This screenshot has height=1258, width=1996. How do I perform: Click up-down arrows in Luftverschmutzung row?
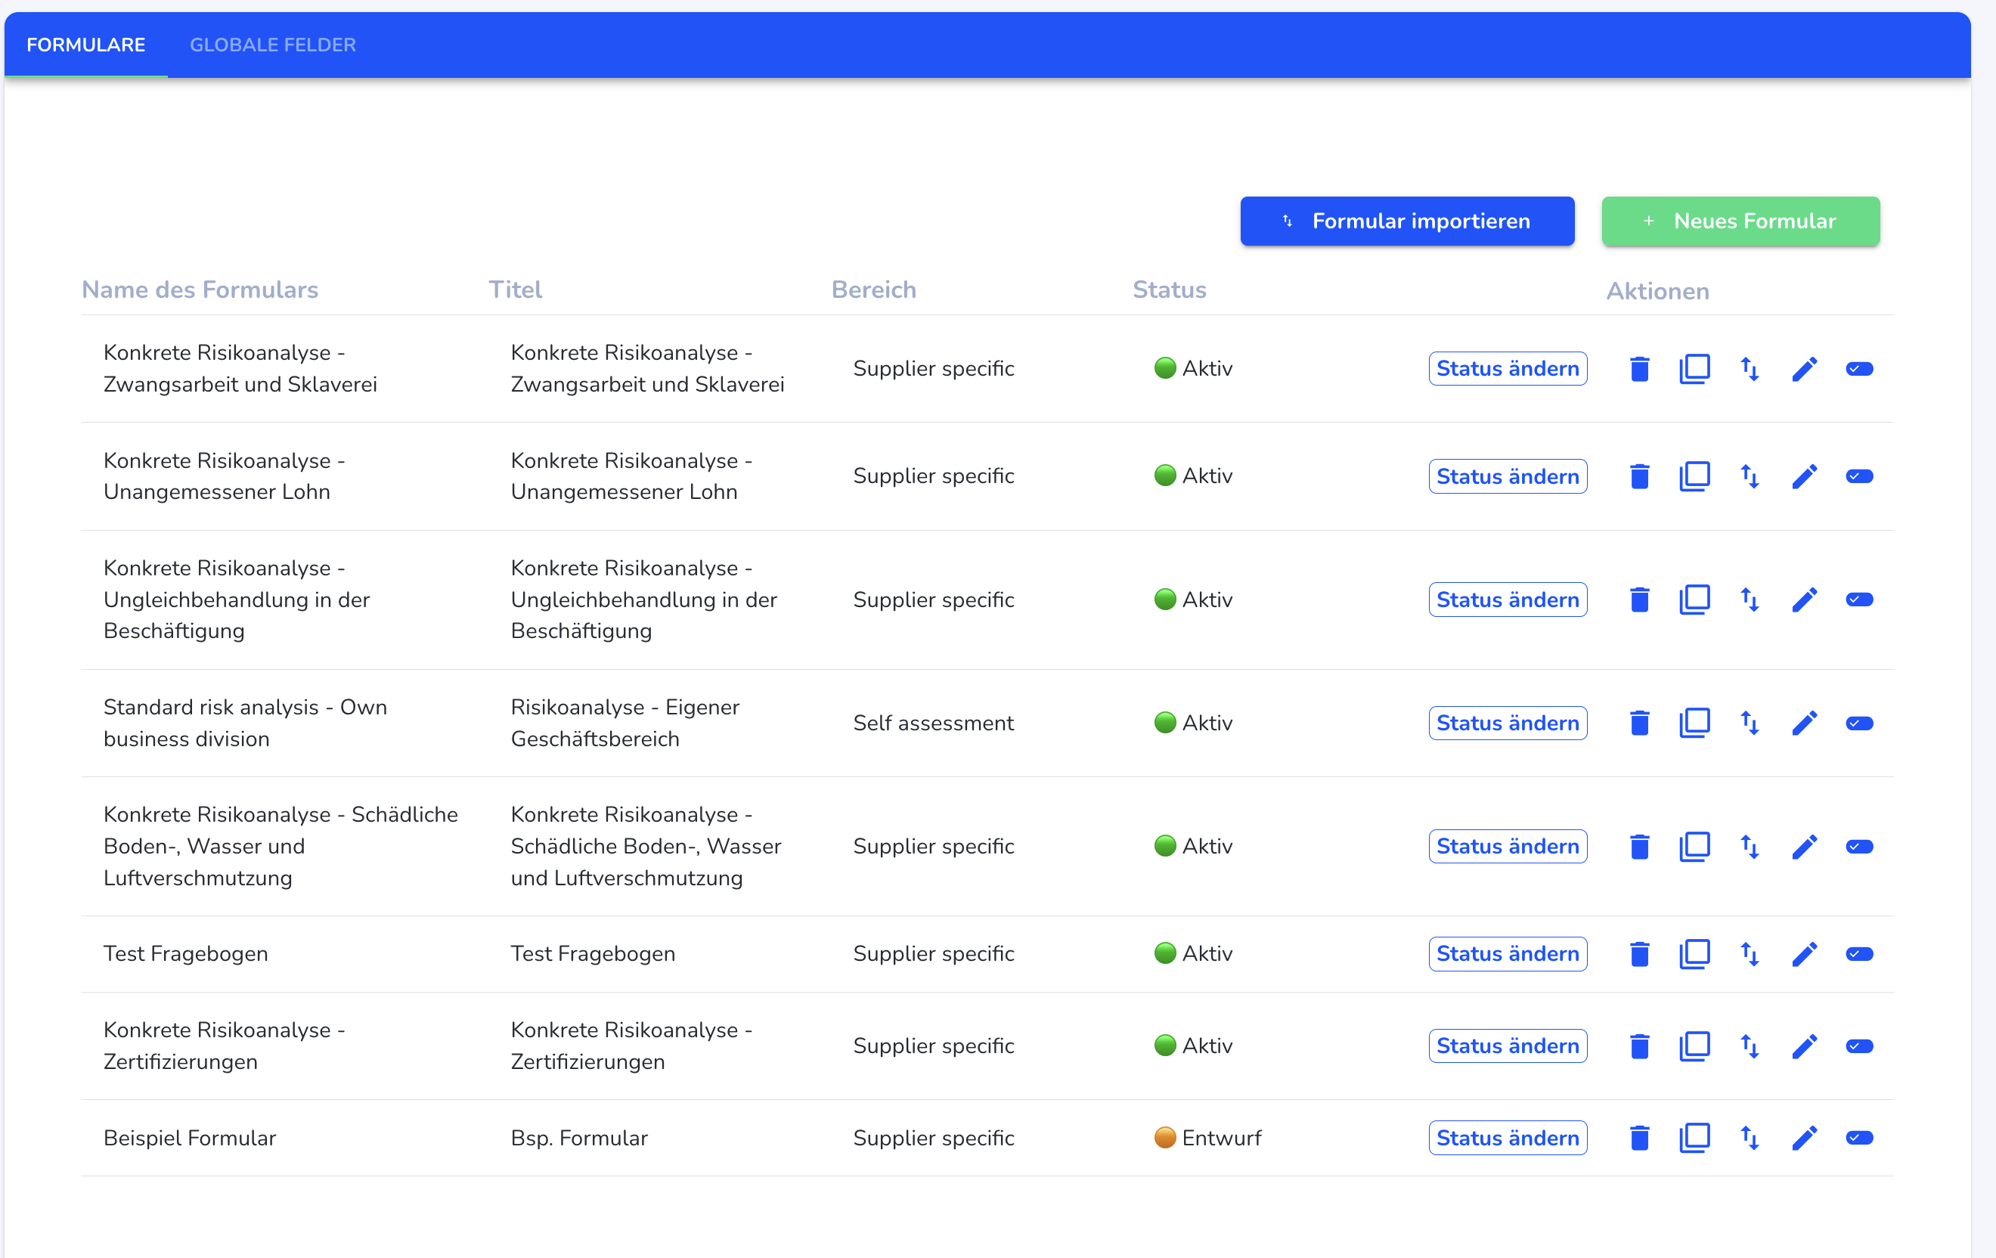click(x=1749, y=846)
